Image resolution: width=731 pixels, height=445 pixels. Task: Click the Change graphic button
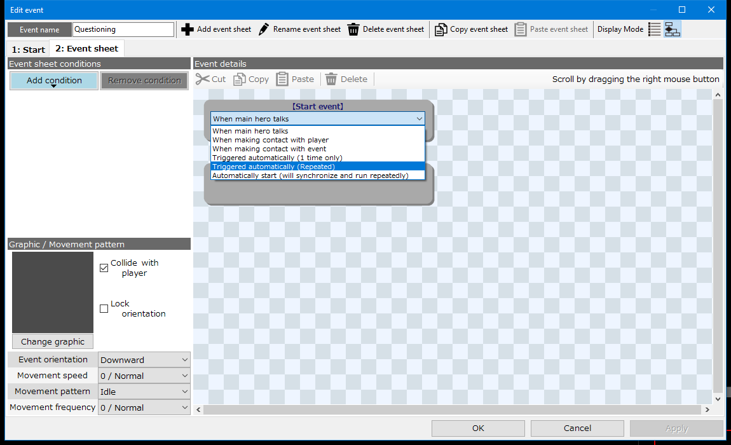click(53, 341)
